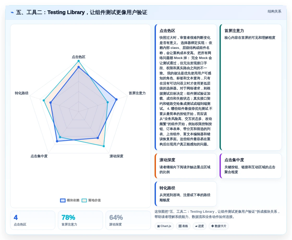This screenshot has height=240, width=292.
Task: Click the radar chart 点击集中度 axis label
Action: [39, 156]
